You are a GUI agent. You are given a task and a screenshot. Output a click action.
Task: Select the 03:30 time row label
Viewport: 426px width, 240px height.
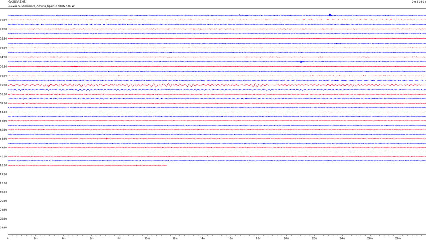pos(3,48)
